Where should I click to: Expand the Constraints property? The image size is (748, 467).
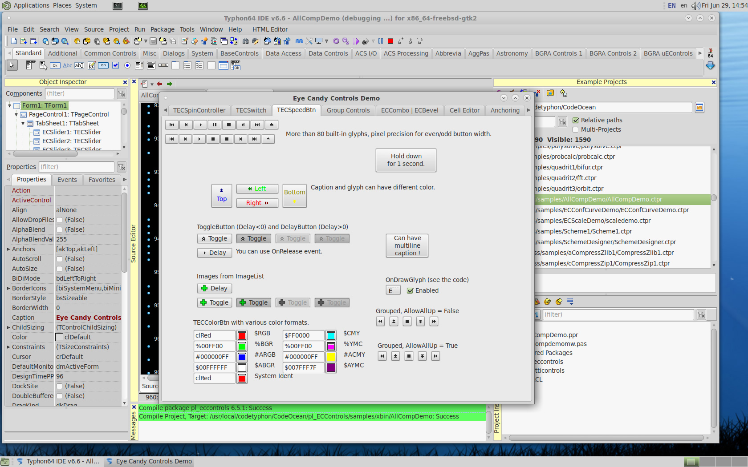pyautogui.click(x=8, y=347)
